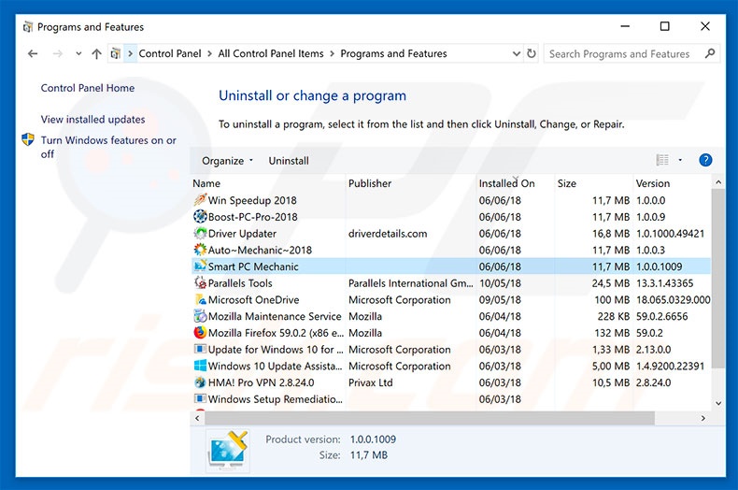The image size is (738, 490).
Task: Click the Driver Updater program icon
Action: point(200,233)
